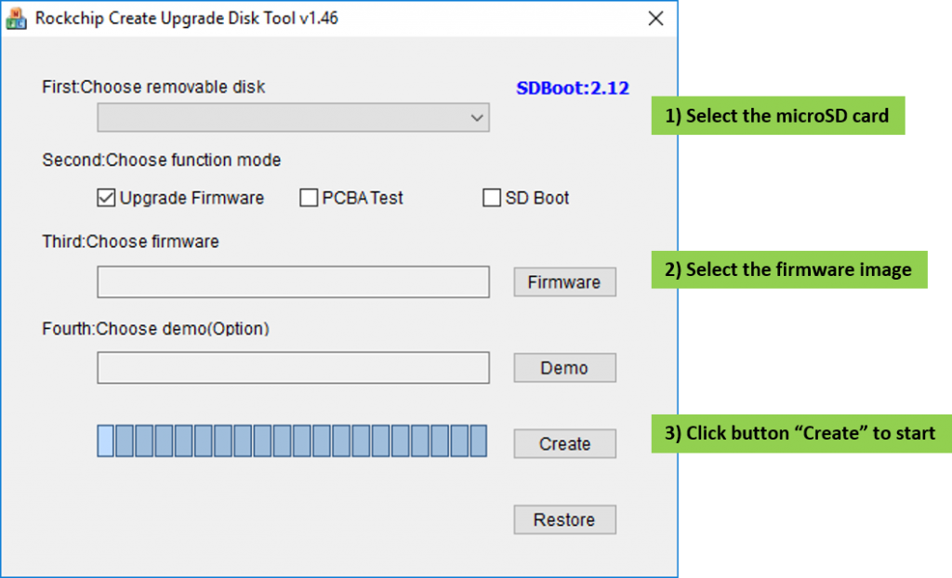Screen dimensions: 952x578
Task: Click the Rockchip app icon in title bar
Action: (x=17, y=19)
